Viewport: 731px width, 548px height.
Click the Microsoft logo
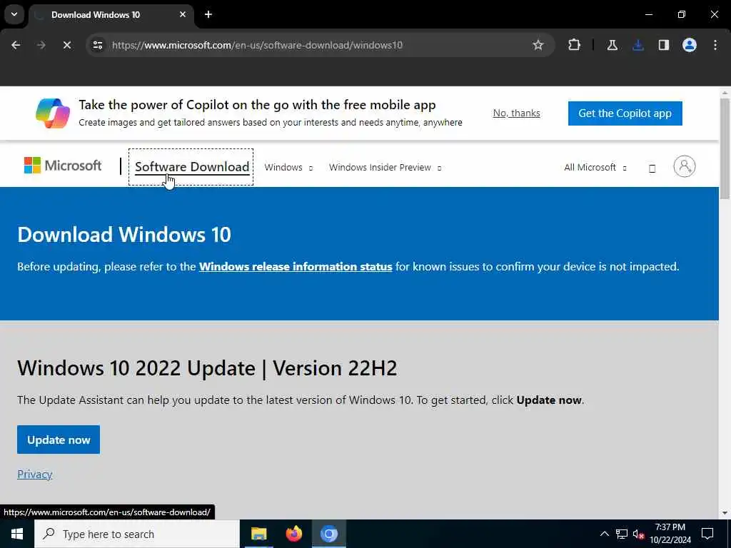63,166
